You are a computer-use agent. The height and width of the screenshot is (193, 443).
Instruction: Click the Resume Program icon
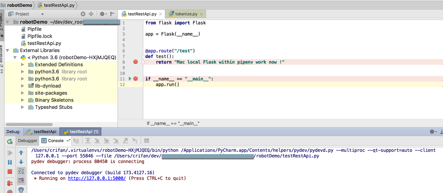click(10, 153)
